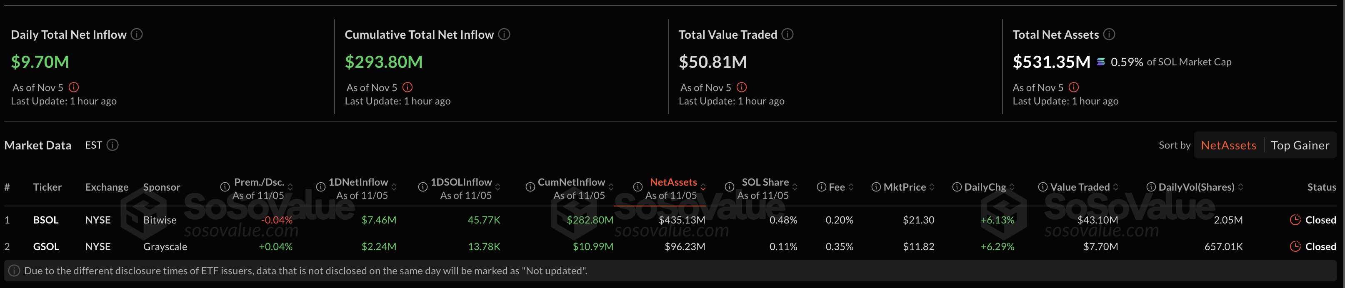The image size is (1345, 288).
Task: Switch sorting to Top Gainer
Action: 1300,145
